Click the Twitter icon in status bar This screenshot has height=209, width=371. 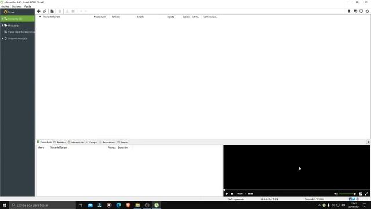(354, 199)
